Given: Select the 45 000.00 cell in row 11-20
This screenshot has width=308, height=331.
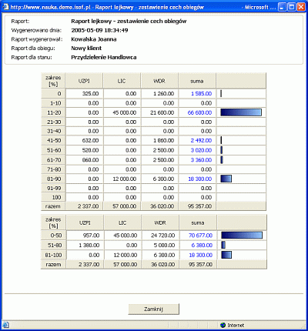Looking at the screenshot, I should click(x=122, y=112).
